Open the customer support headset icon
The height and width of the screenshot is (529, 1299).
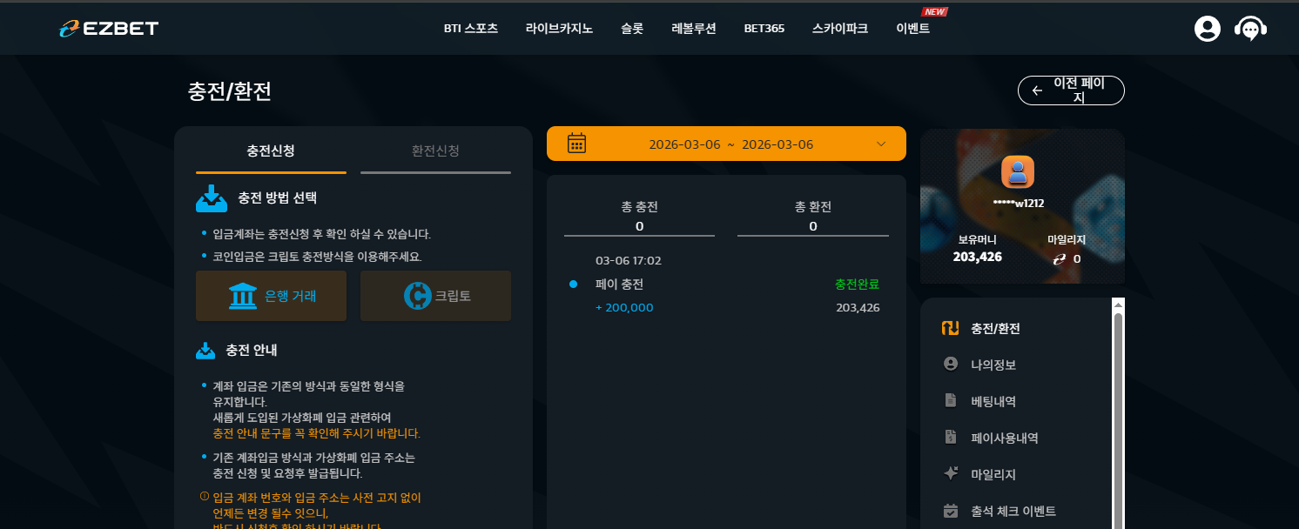pyautogui.click(x=1251, y=29)
